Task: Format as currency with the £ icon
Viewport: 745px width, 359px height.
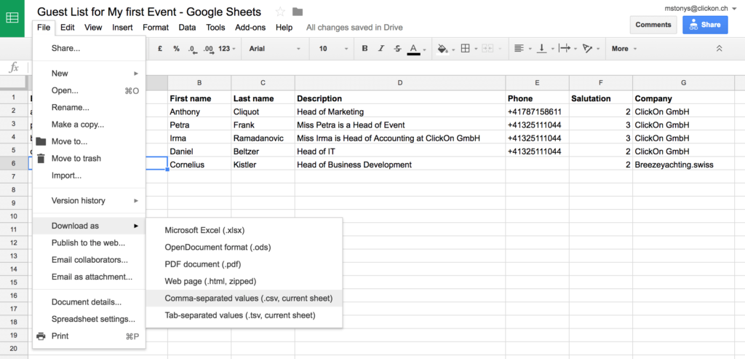Action: pyautogui.click(x=160, y=49)
